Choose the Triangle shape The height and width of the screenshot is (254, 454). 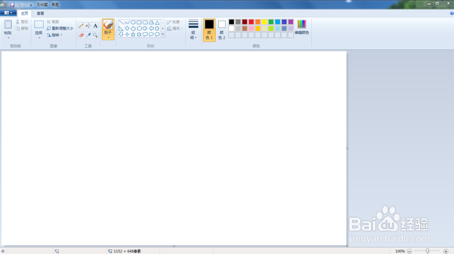157,22
